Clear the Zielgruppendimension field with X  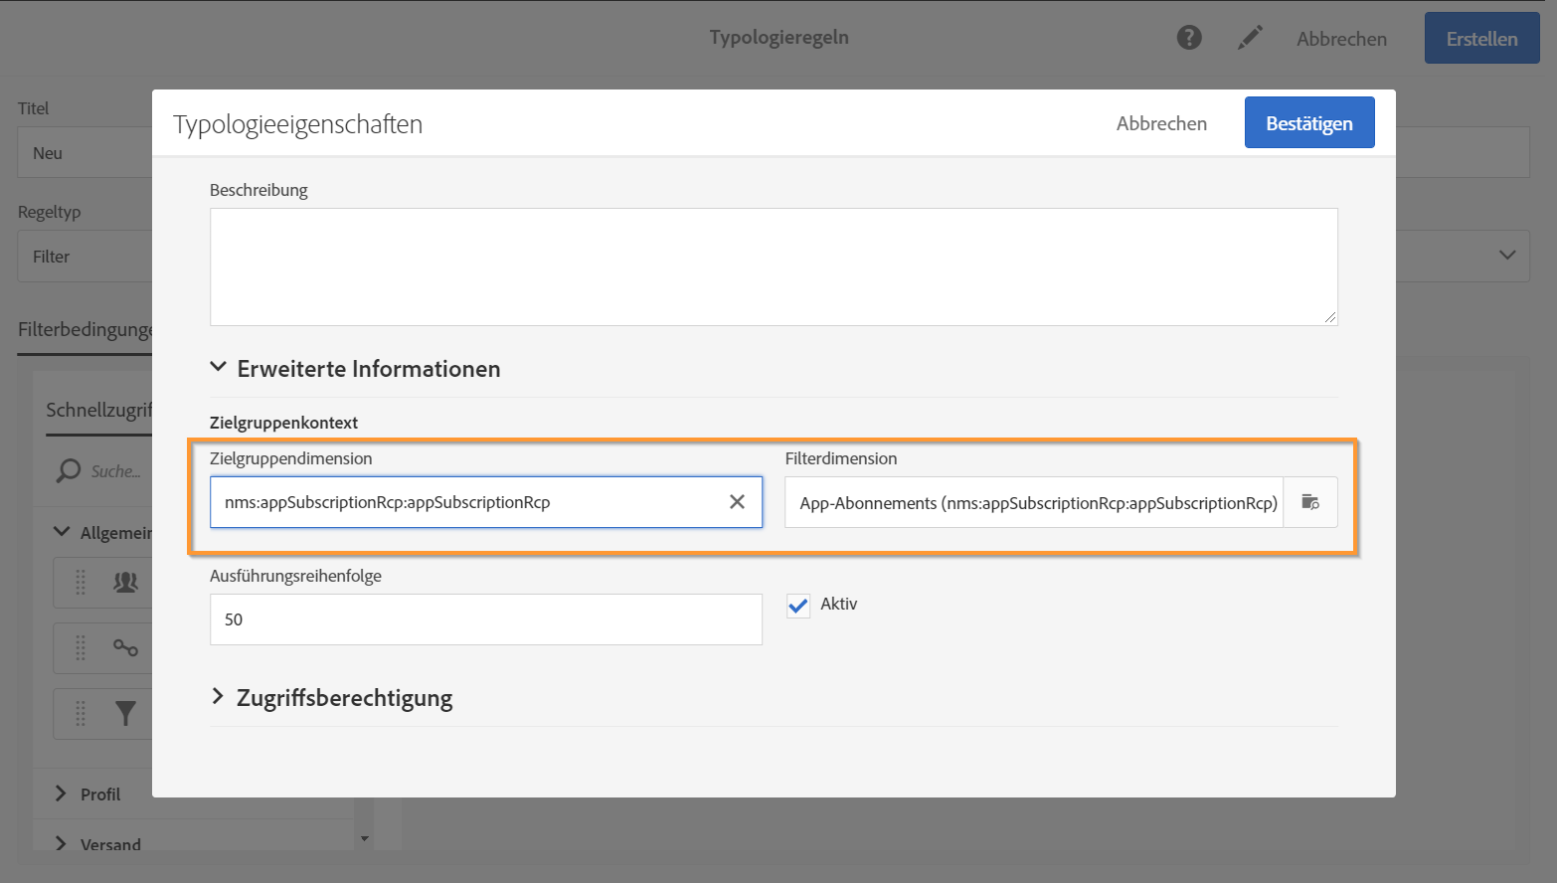[x=737, y=502]
